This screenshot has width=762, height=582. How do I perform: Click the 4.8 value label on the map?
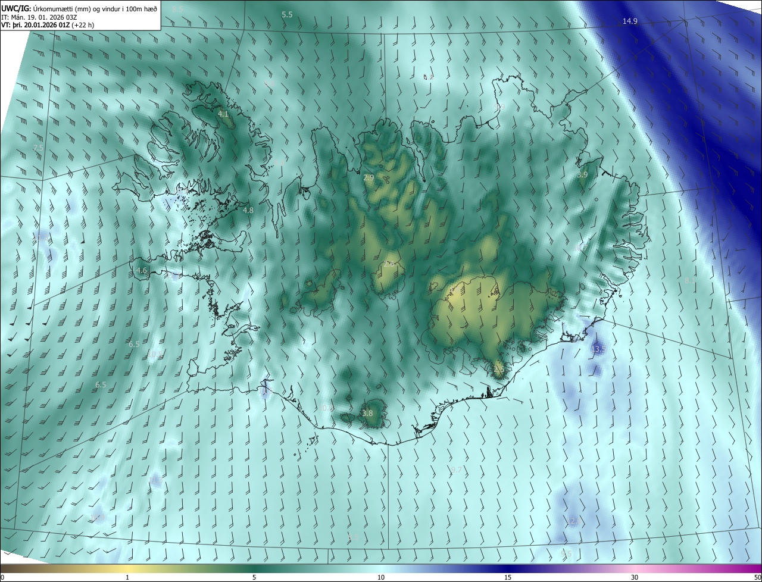pyautogui.click(x=248, y=210)
